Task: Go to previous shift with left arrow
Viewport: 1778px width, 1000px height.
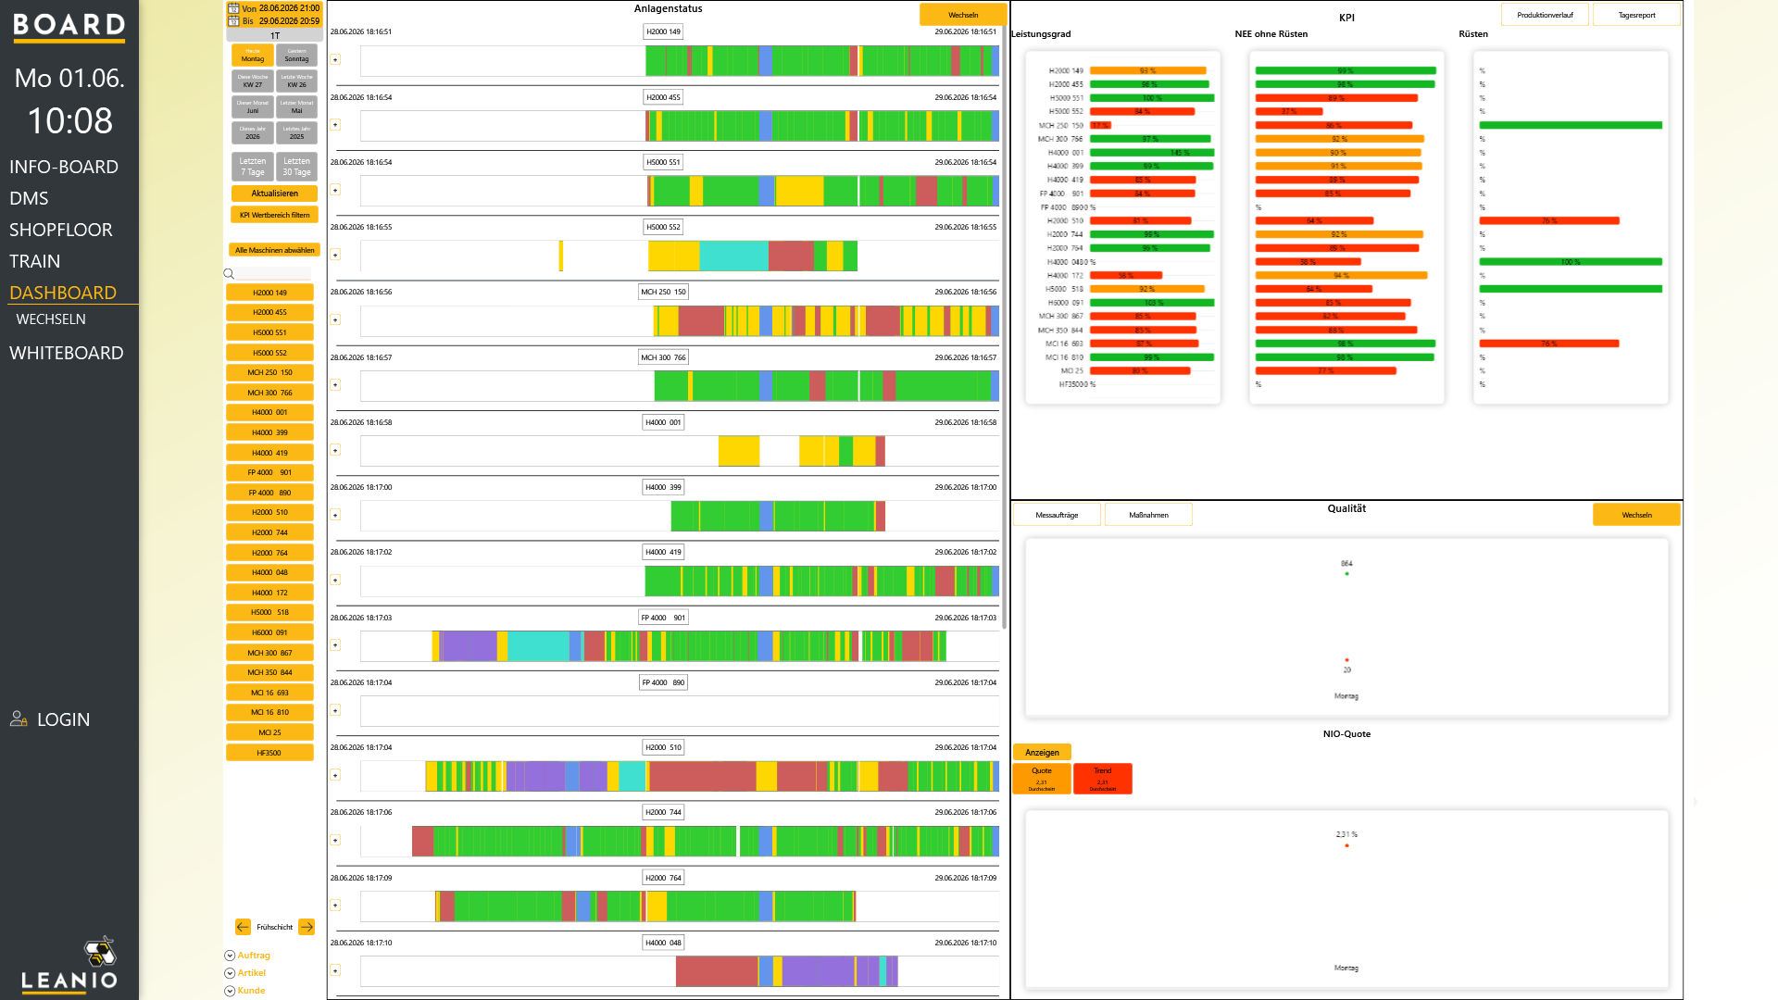Action: point(243,927)
